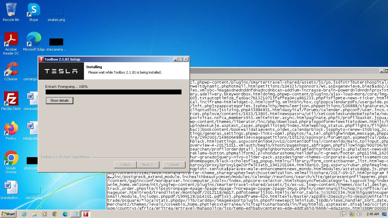Launch FileZilla Client shortcut

[x=11, y=101]
